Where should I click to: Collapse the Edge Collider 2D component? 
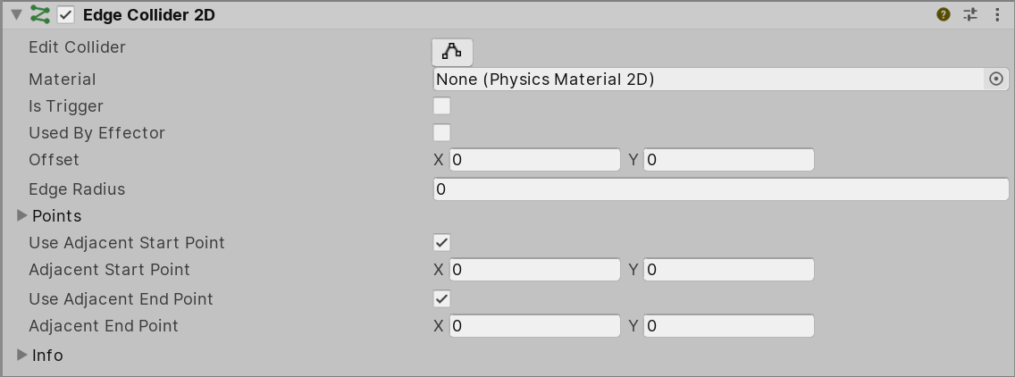(16, 15)
